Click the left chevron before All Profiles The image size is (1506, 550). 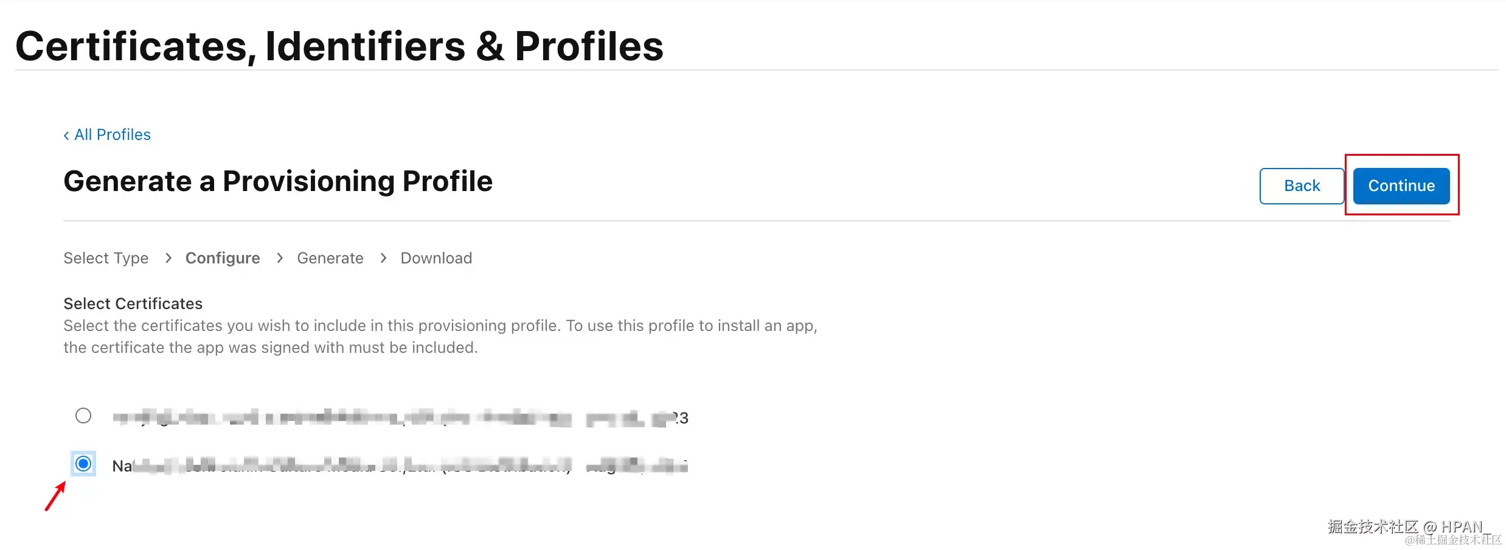(66, 135)
